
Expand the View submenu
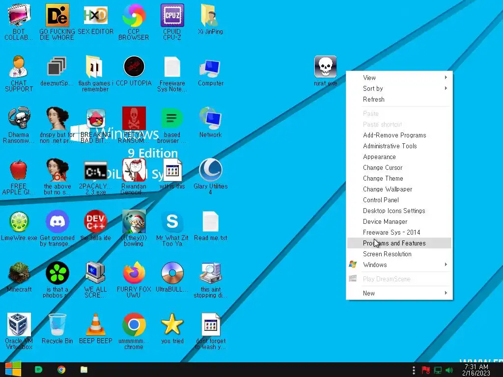tap(399, 78)
